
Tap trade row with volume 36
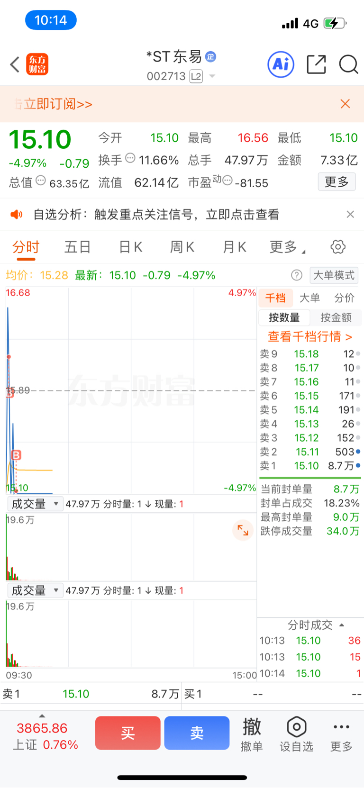310,641
